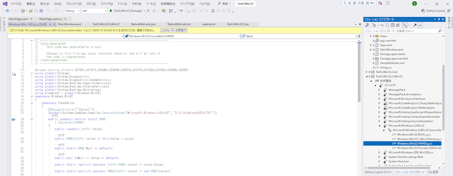Open the ビルド(B) menu
This screenshot has height=176, width=453.
point(91,3)
